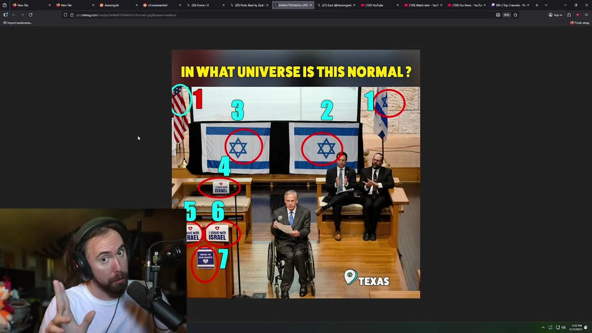This screenshot has width=592, height=333.
Task: Open the Firefox View icon
Action: pyautogui.click(x=5, y=5)
